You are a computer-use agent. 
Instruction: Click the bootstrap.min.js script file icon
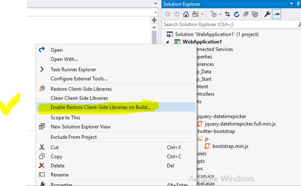tap(207, 146)
